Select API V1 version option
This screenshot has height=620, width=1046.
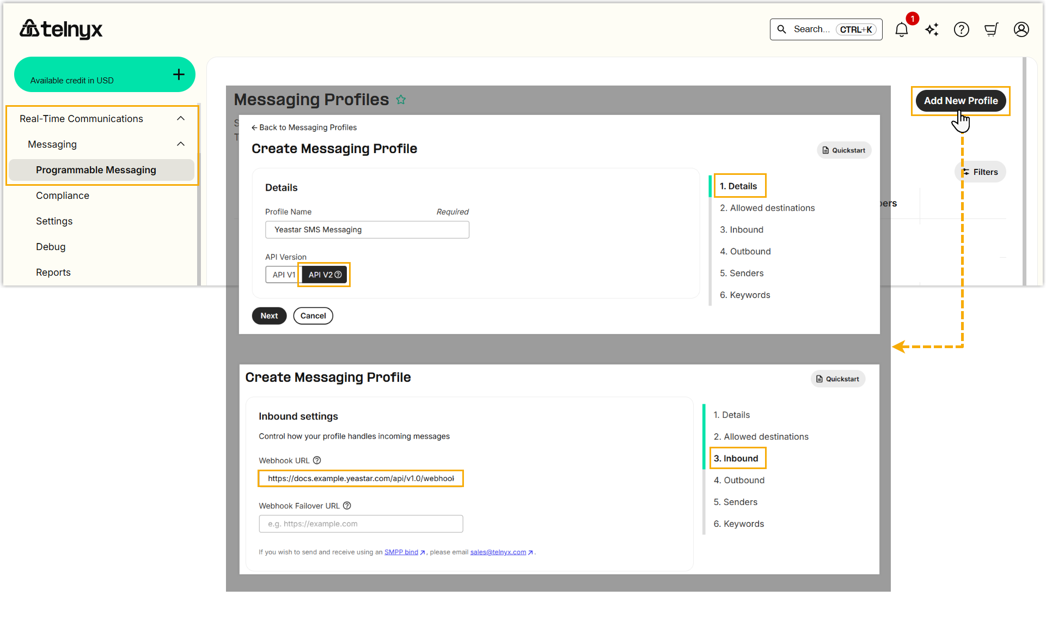tap(283, 275)
